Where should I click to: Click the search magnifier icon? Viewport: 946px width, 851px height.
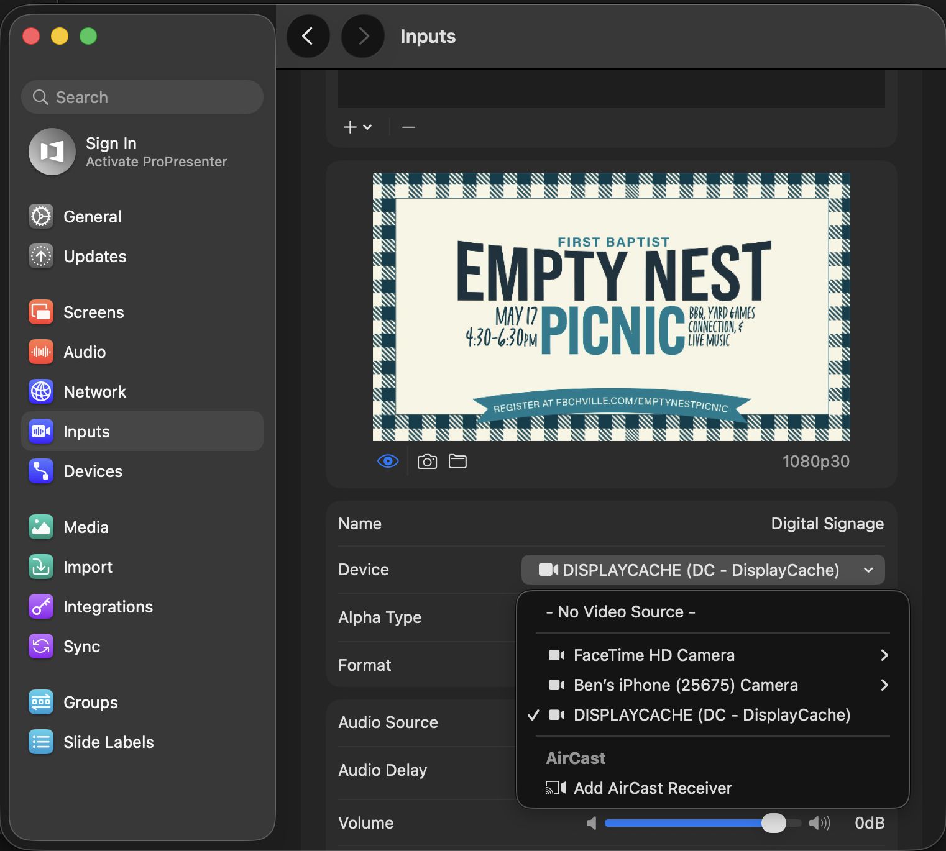point(40,97)
